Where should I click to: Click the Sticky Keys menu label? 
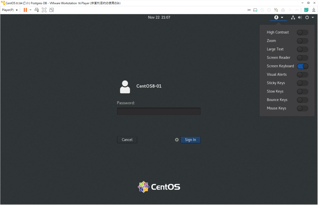pyautogui.click(x=276, y=83)
